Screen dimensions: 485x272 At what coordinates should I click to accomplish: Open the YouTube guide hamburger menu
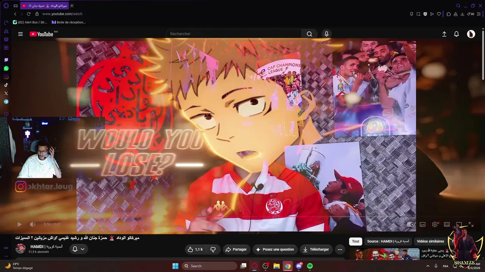coord(20,34)
